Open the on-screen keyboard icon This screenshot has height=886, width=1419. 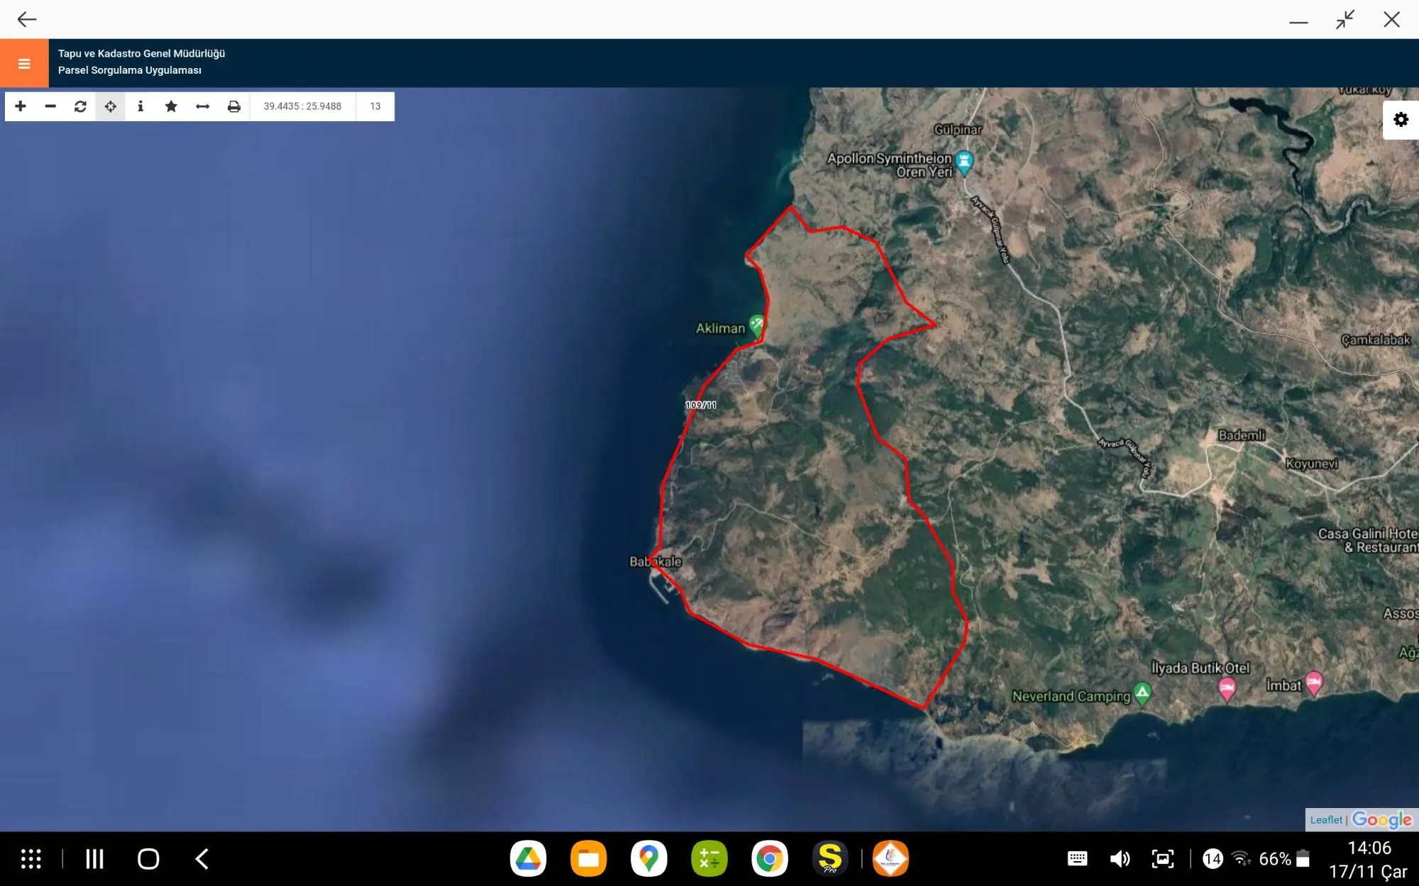click(1077, 858)
